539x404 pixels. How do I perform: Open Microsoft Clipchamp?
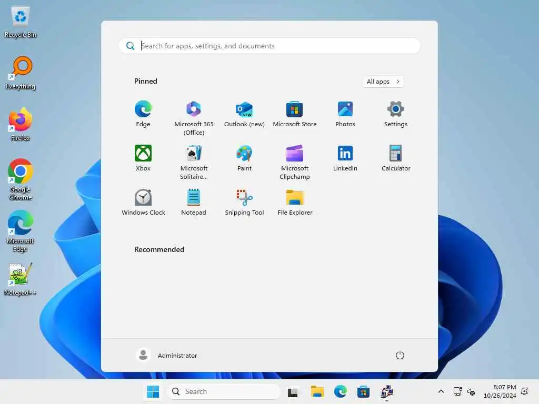pyautogui.click(x=295, y=162)
